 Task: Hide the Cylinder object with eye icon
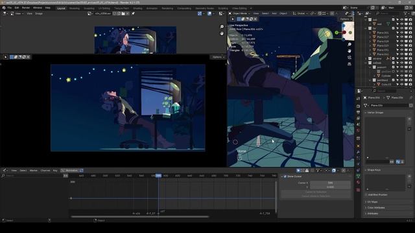pos(402,76)
